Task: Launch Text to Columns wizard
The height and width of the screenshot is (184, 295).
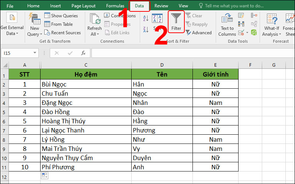Action: (227, 24)
